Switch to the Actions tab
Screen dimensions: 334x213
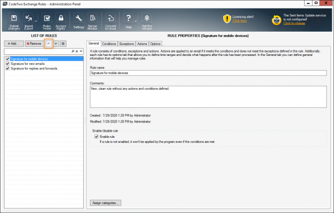pos(142,44)
